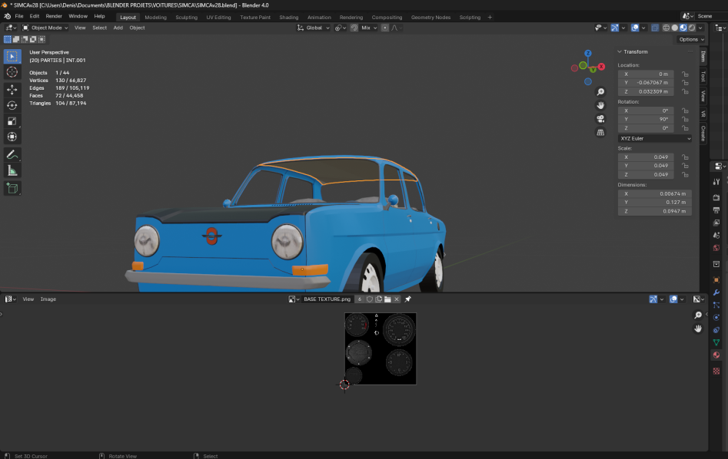Switch to the Modeling workspace tab

pyautogui.click(x=155, y=17)
